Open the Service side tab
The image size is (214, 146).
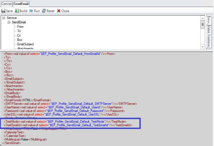(209, 20)
